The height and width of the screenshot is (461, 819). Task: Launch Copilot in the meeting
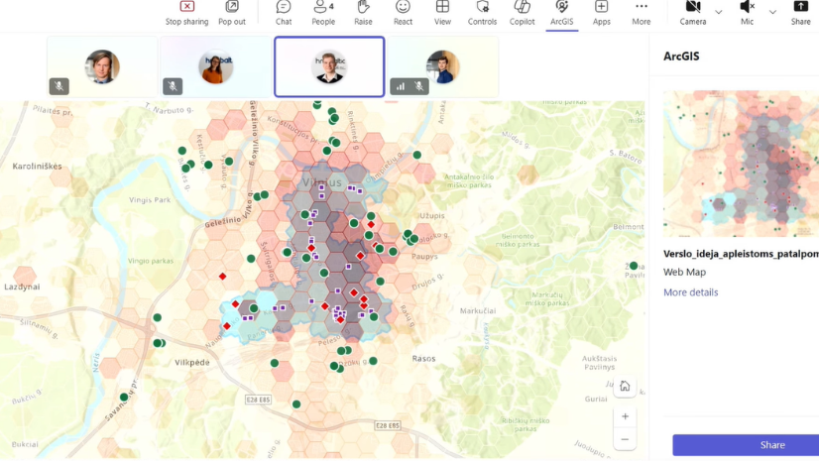point(522,13)
